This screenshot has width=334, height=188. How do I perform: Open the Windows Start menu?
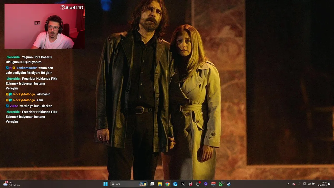click(x=105, y=184)
